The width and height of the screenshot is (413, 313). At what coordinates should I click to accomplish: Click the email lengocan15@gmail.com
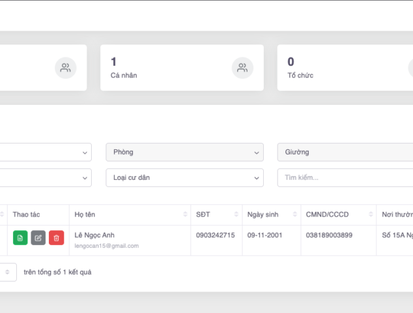point(107,246)
